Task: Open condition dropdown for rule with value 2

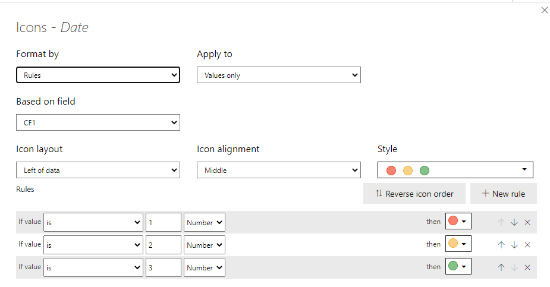Action: (x=93, y=245)
